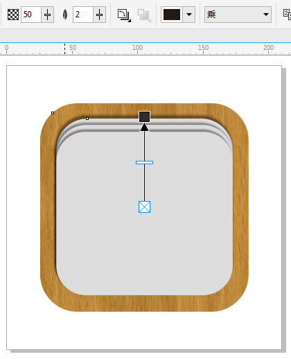Screen dimensions: 291x359
Task: Open the feathering slider popup button
Action: coord(100,15)
